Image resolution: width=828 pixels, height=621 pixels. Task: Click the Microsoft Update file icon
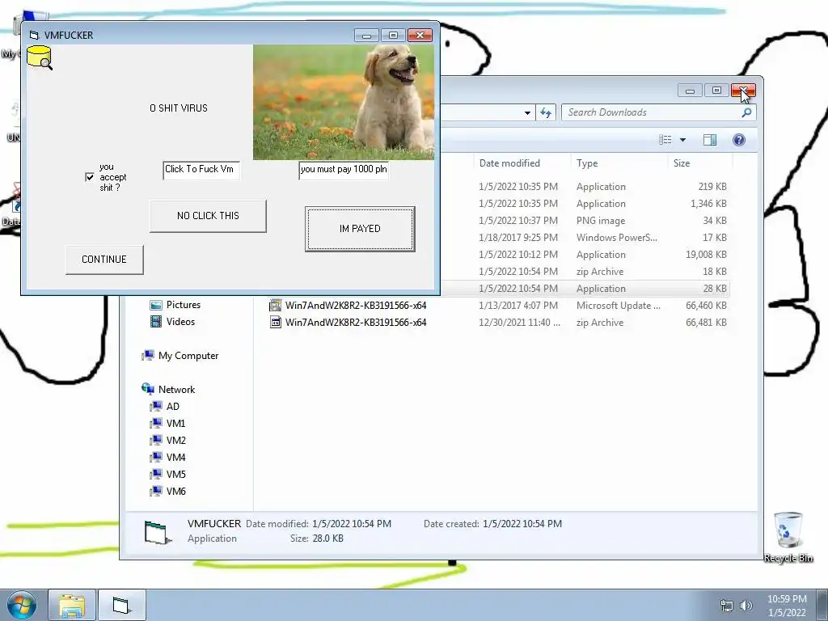275,305
